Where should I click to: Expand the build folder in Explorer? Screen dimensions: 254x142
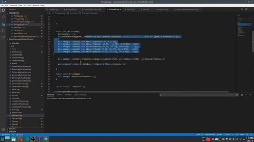13,49
